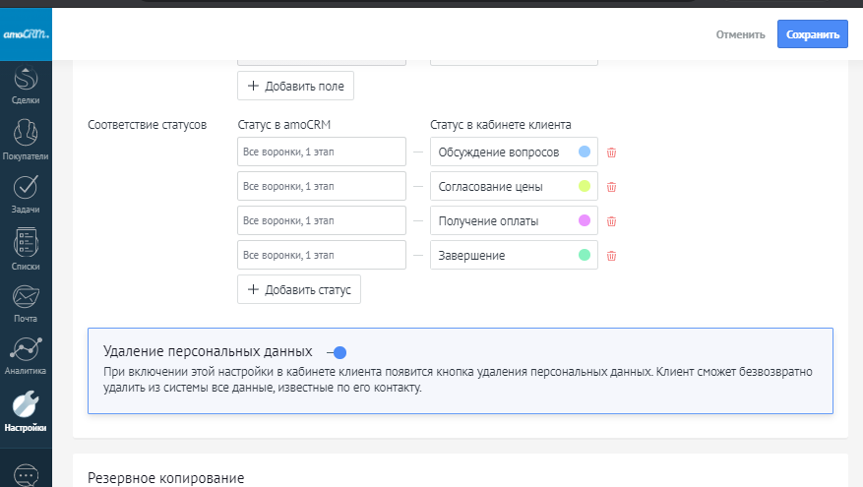863x487 pixels.
Task: Delete the Обсуждение вопросов status row
Action: pyautogui.click(x=611, y=152)
